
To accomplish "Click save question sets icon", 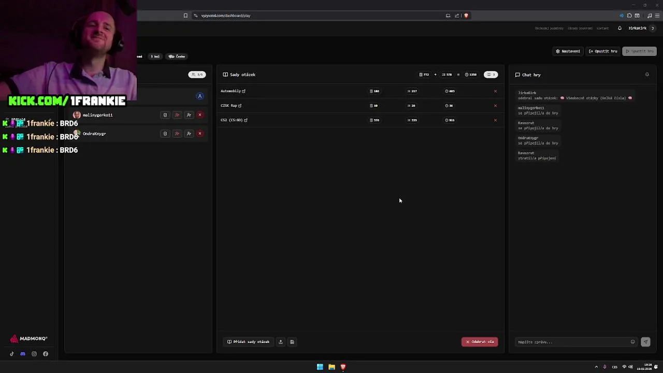I will [292, 342].
